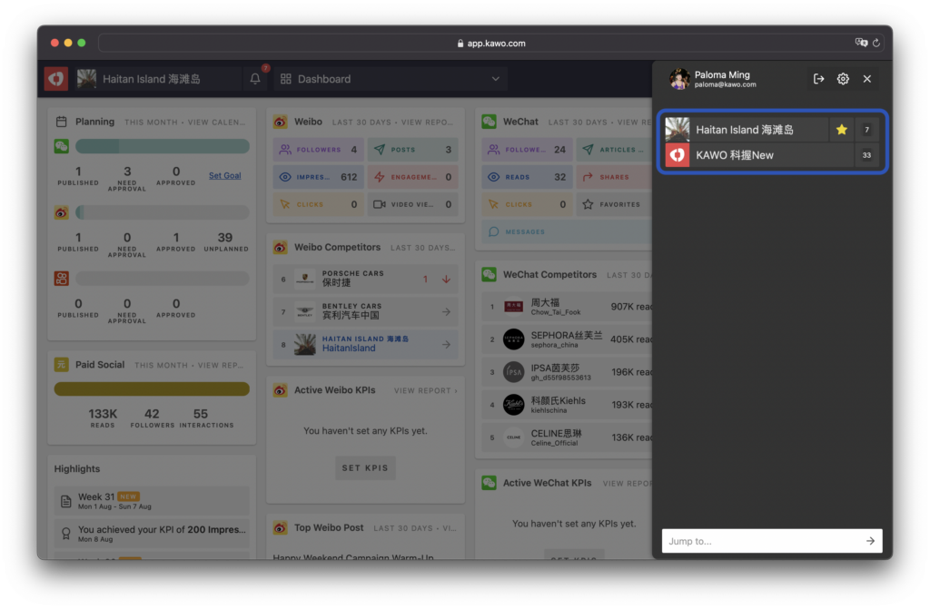
Task: Click the WeChat Reads eye tile
Action: pos(527,177)
